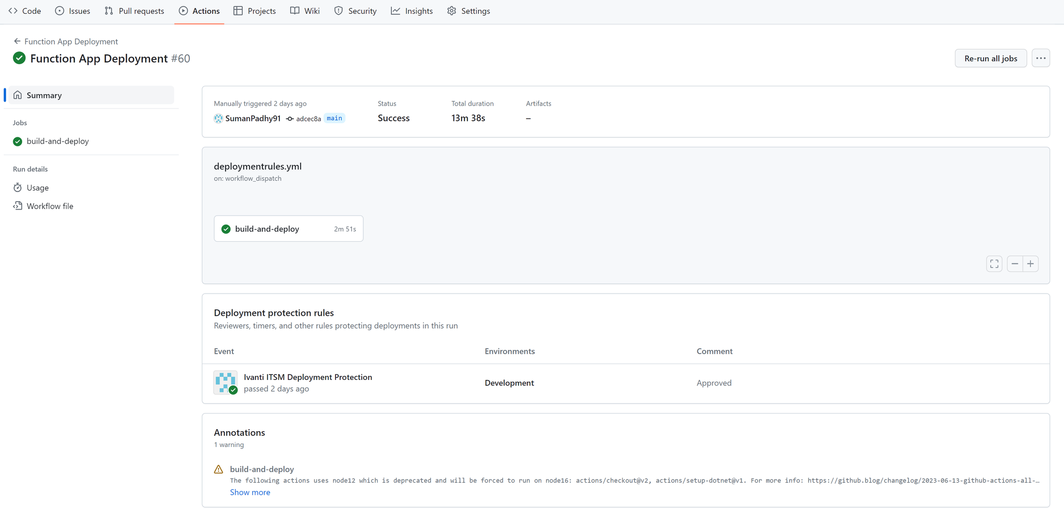
Task: Go to the Settings tab
Action: 469,11
